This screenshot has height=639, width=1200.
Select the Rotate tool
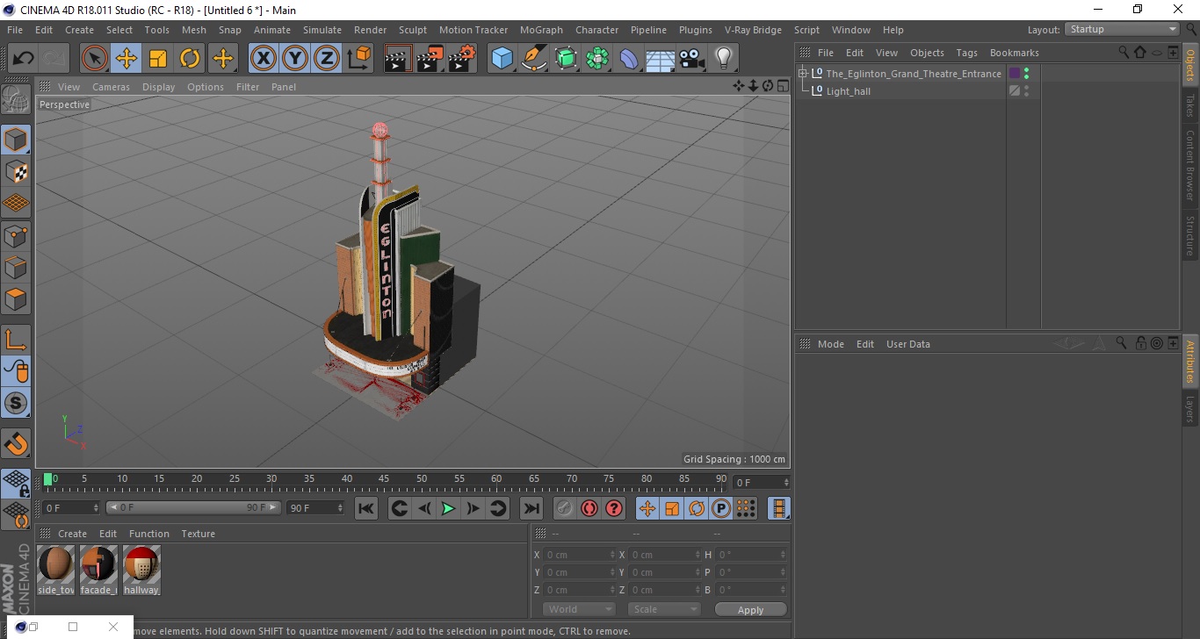[x=190, y=59]
